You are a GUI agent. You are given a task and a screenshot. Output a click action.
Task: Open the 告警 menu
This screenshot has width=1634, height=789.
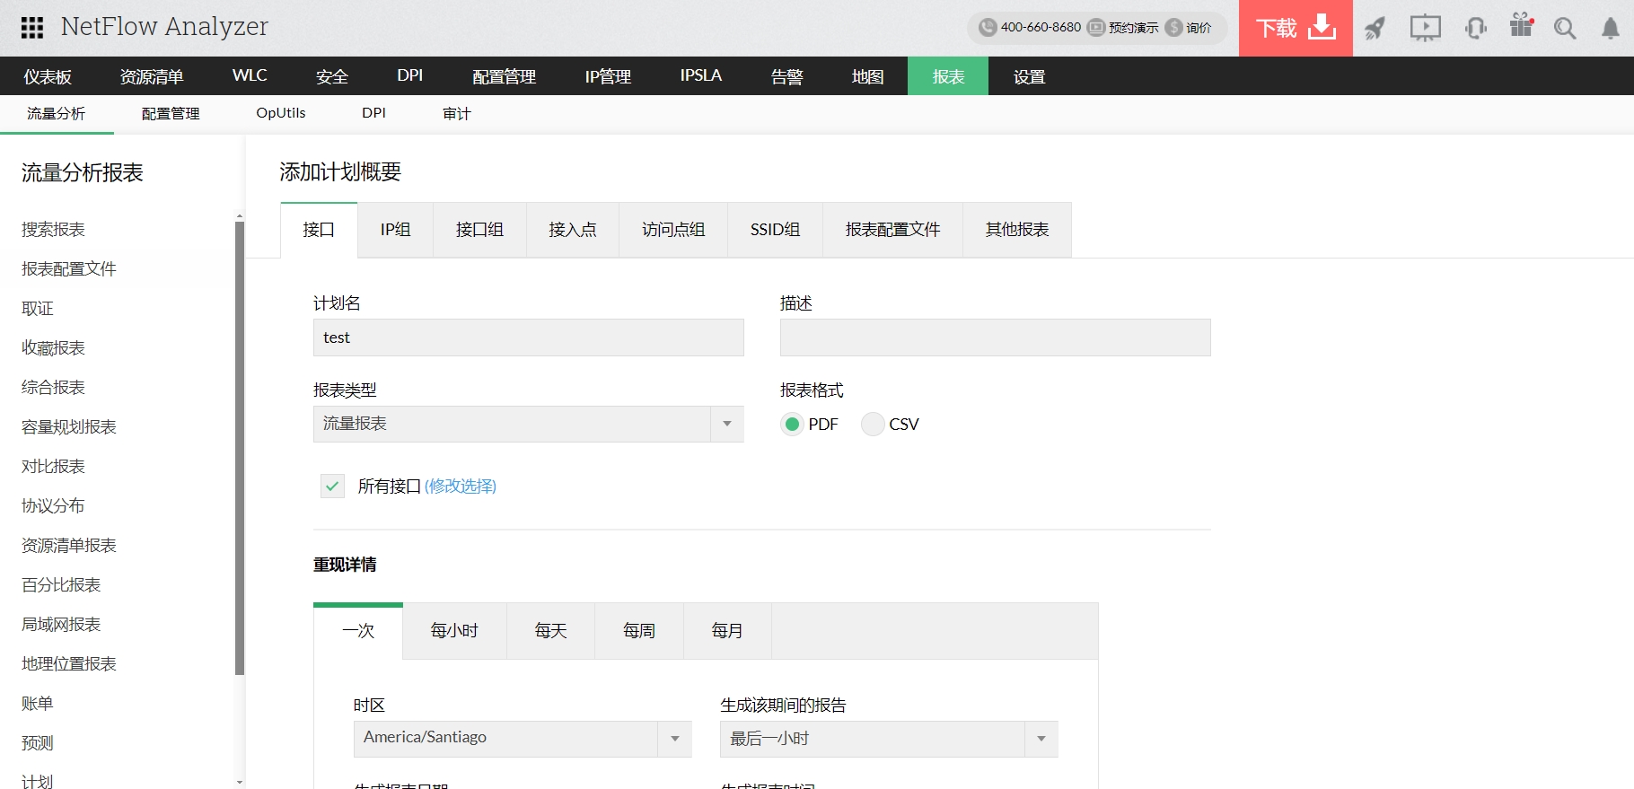pos(787,76)
